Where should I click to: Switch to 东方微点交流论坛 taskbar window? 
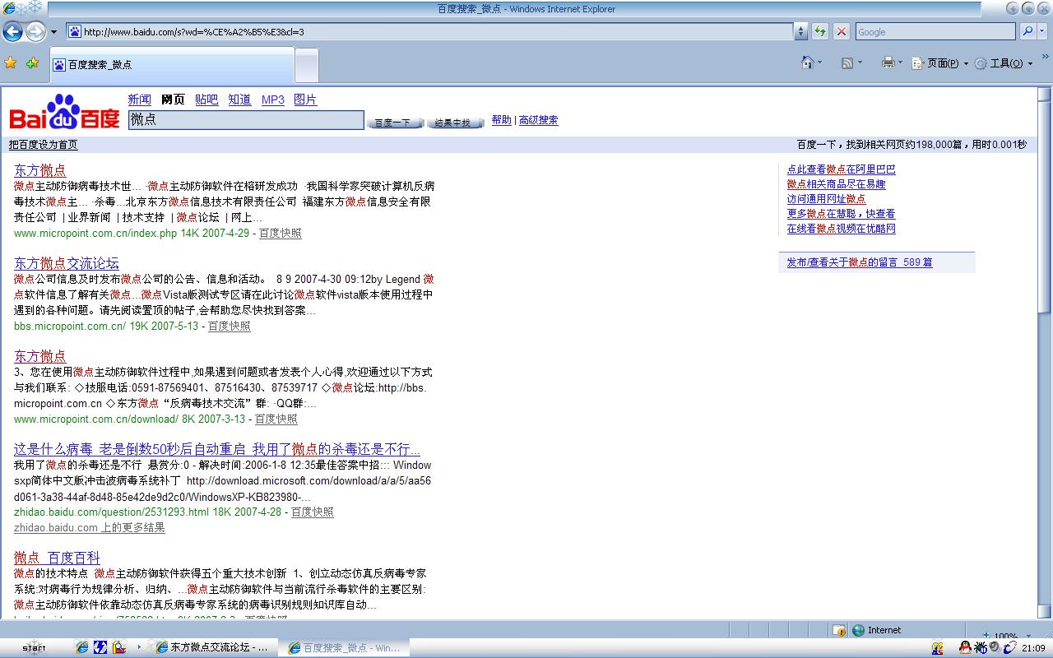tap(212, 648)
